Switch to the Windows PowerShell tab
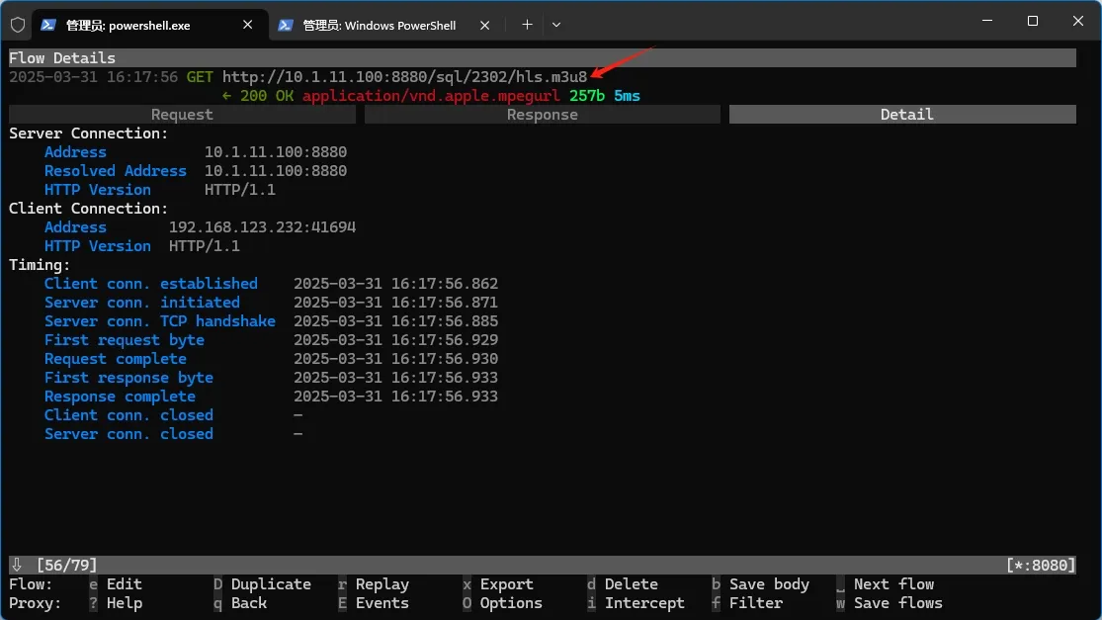This screenshot has height=620, width=1102. [379, 25]
